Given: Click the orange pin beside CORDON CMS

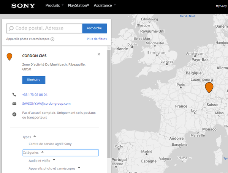Looking at the screenshot, I should coord(9,57).
